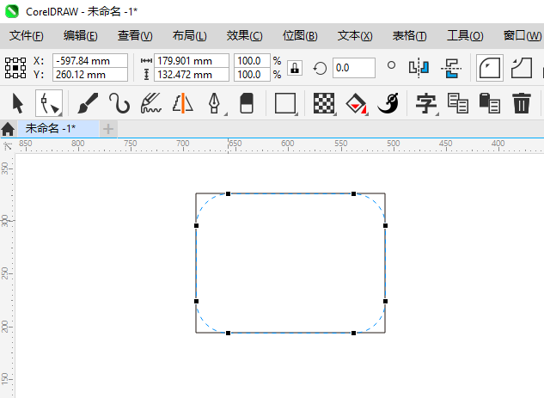Click the rotation angle 0.0 field
The width and height of the screenshot is (544, 398).
coord(354,68)
